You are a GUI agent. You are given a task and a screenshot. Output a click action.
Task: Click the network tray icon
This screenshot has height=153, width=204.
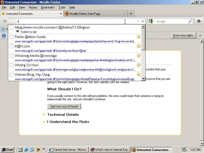184,150
